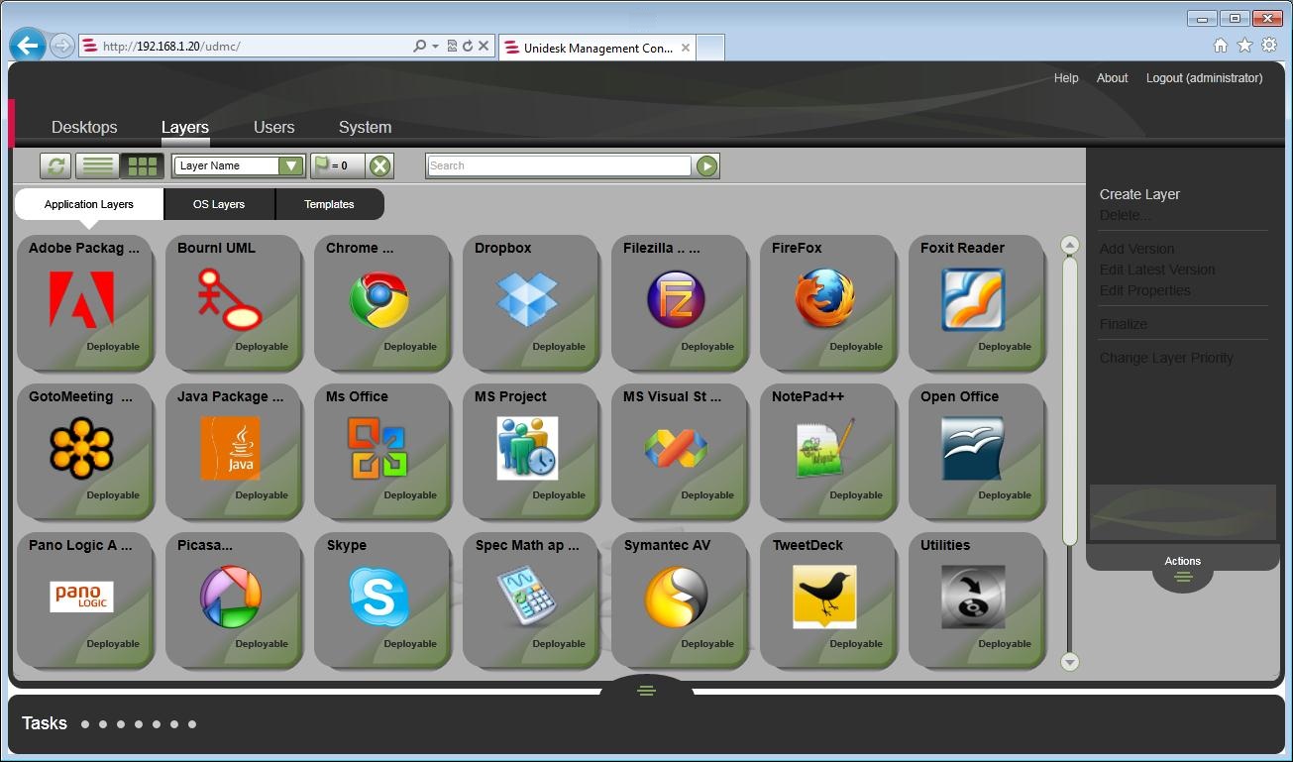Image resolution: width=1293 pixels, height=762 pixels.
Task: Click the Help link
Action: [1066, 78]
